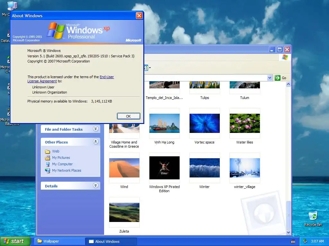Screen dimensions: 329x246
Task: Click the My Pictures folder icon
Action: point(48,158)
